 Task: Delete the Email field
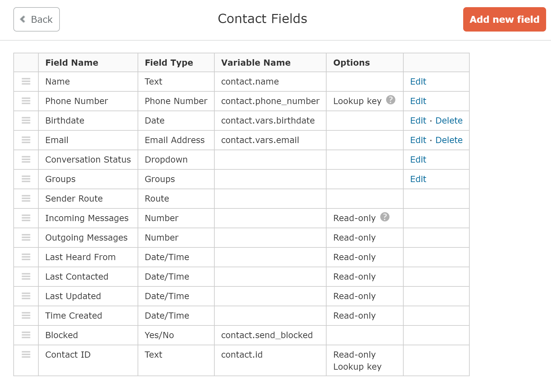click(x=449, y=140)
